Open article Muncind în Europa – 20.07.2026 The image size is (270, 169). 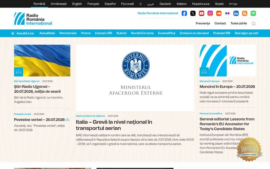pyautogui.click(x=227, y=87)
